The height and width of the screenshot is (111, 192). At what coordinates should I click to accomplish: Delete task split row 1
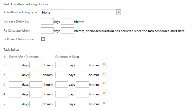tap(104, 64)
